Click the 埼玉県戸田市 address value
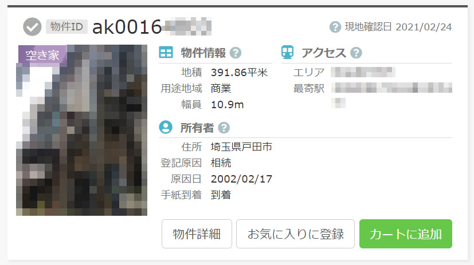The width and height of the screenshot is (474, 265). click(x=241, y=147)
